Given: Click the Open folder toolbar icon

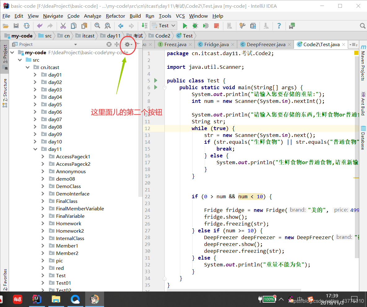Looking at the screenshot, I should pos(6,26).
